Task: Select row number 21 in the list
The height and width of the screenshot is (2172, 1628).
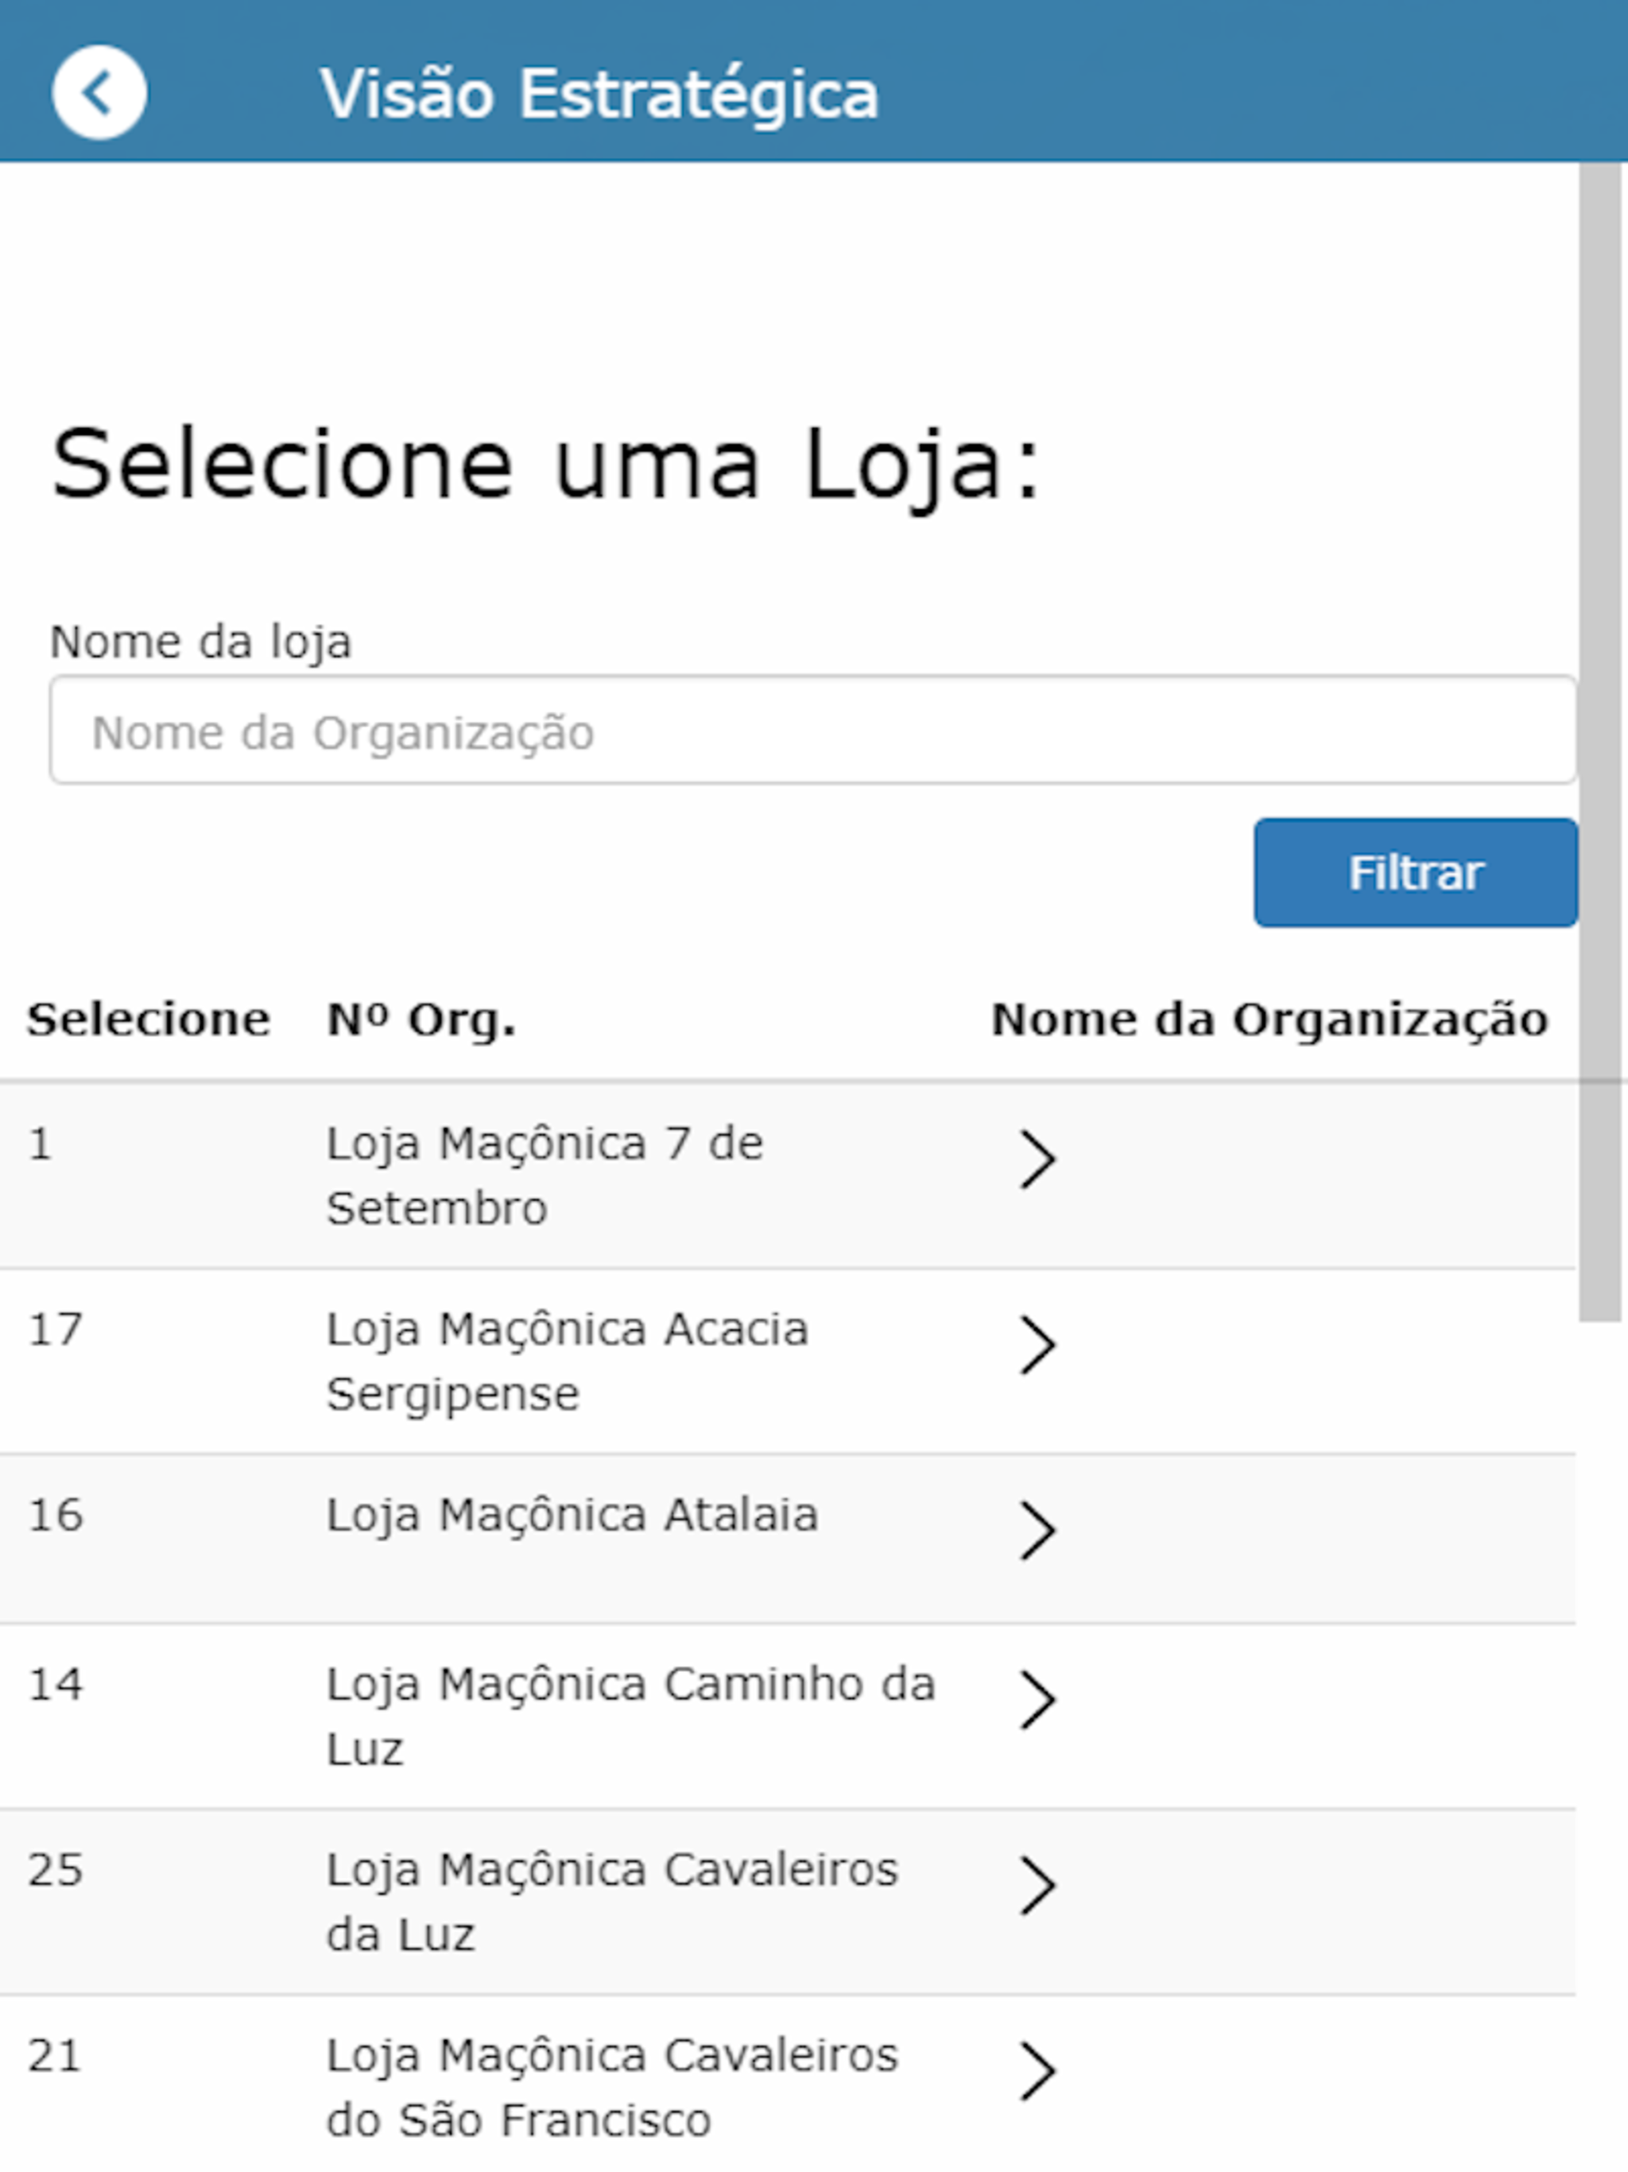Action: 55,2055
